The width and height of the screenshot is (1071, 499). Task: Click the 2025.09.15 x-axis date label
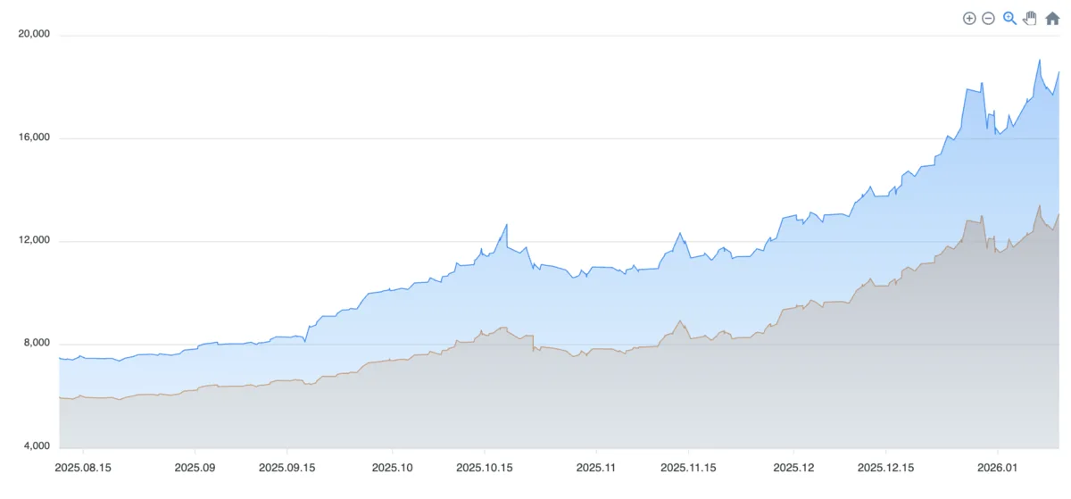pos(287,467)
